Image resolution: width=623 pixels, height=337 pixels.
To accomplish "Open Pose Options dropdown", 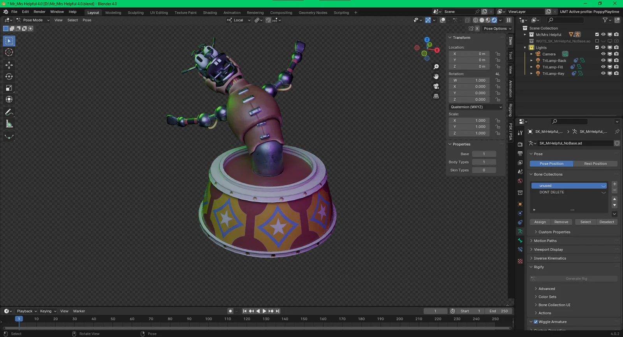I will 498,28.
